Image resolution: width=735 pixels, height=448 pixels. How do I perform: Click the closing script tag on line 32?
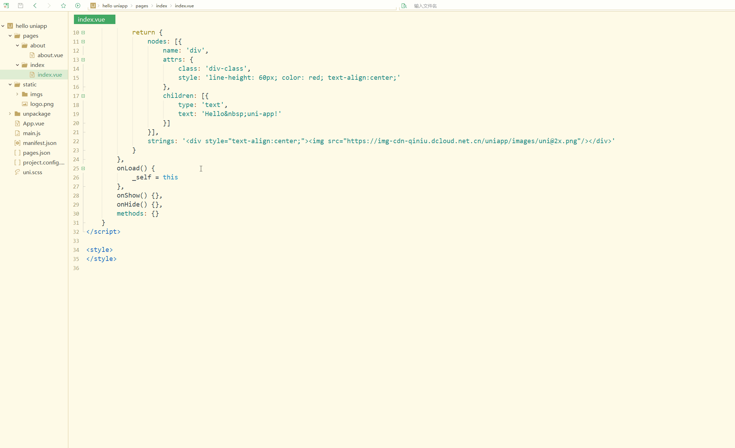(x=103, y=232)
